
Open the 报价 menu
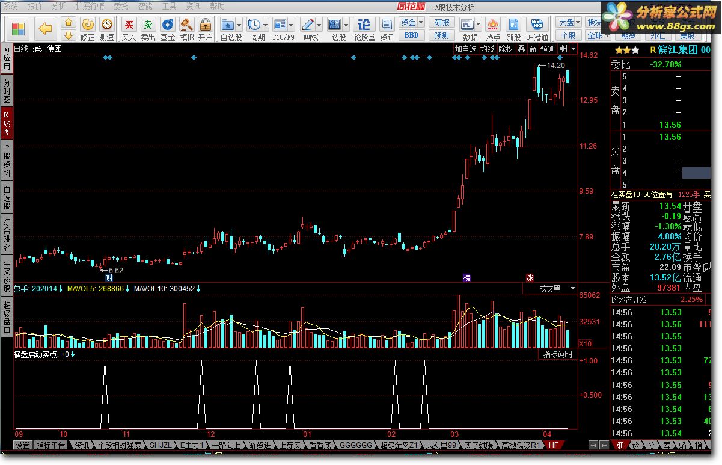(35, 6)
